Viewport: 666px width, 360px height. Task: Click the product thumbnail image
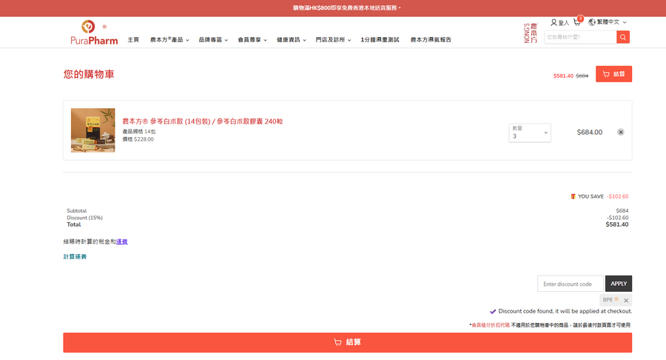(x=92, y=130)
